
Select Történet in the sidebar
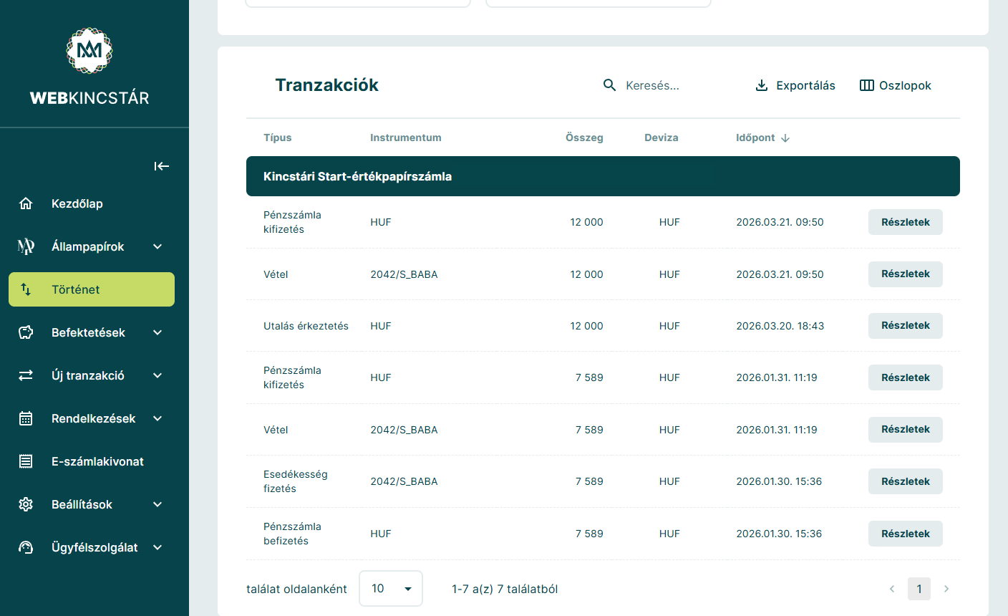tap(92, 289)
